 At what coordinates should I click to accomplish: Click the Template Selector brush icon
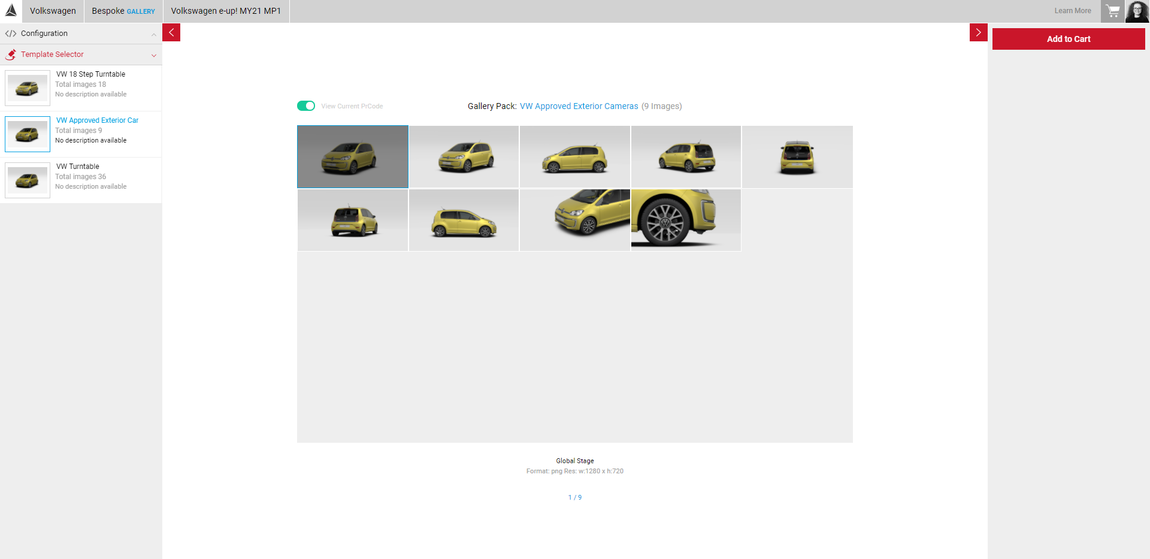(x=11, y=55)
